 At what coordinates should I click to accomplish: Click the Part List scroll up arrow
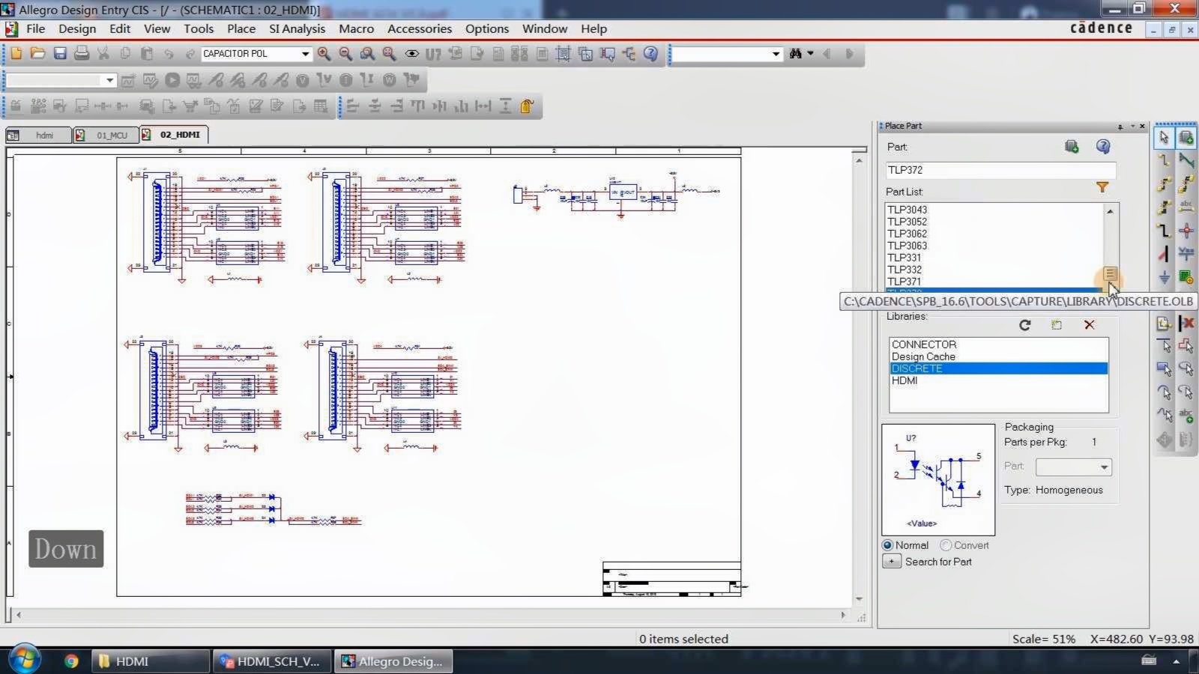[x=1110, y=211]
